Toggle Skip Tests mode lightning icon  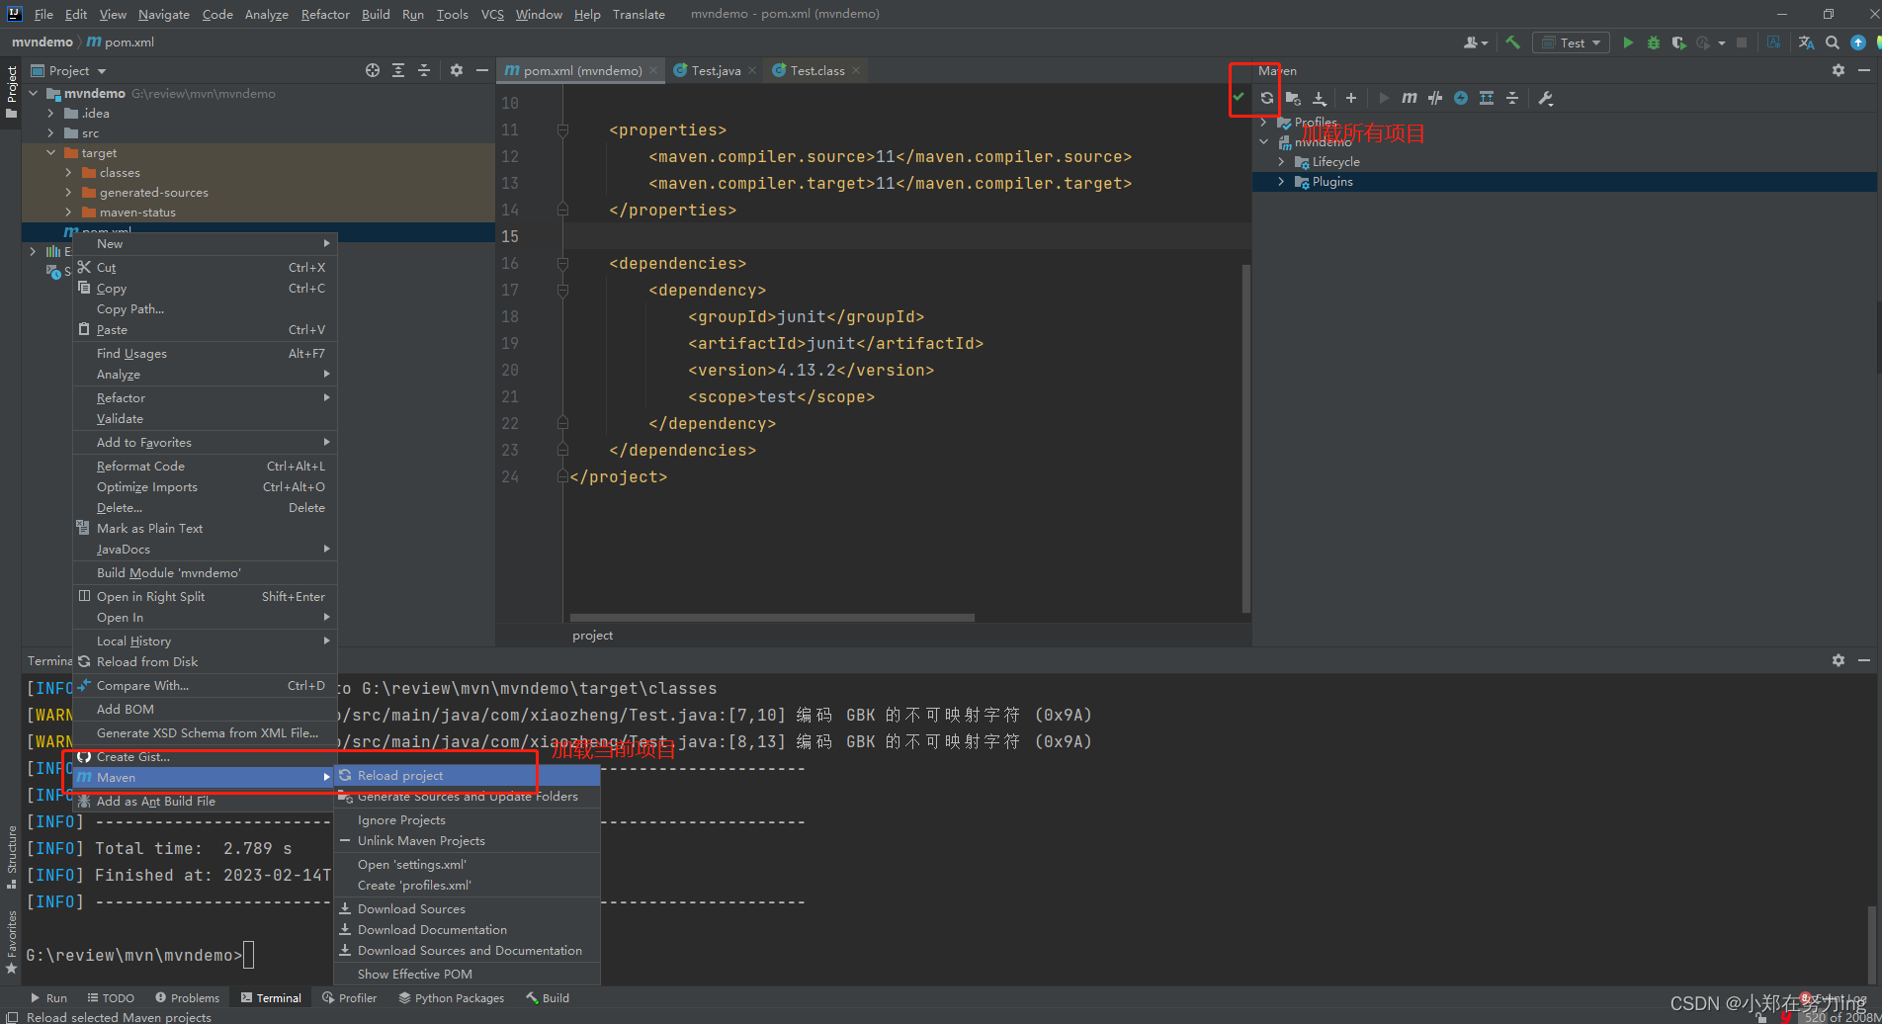click(1461, 98)
